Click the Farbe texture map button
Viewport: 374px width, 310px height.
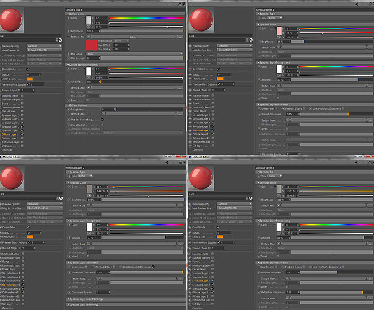(133, 37)
